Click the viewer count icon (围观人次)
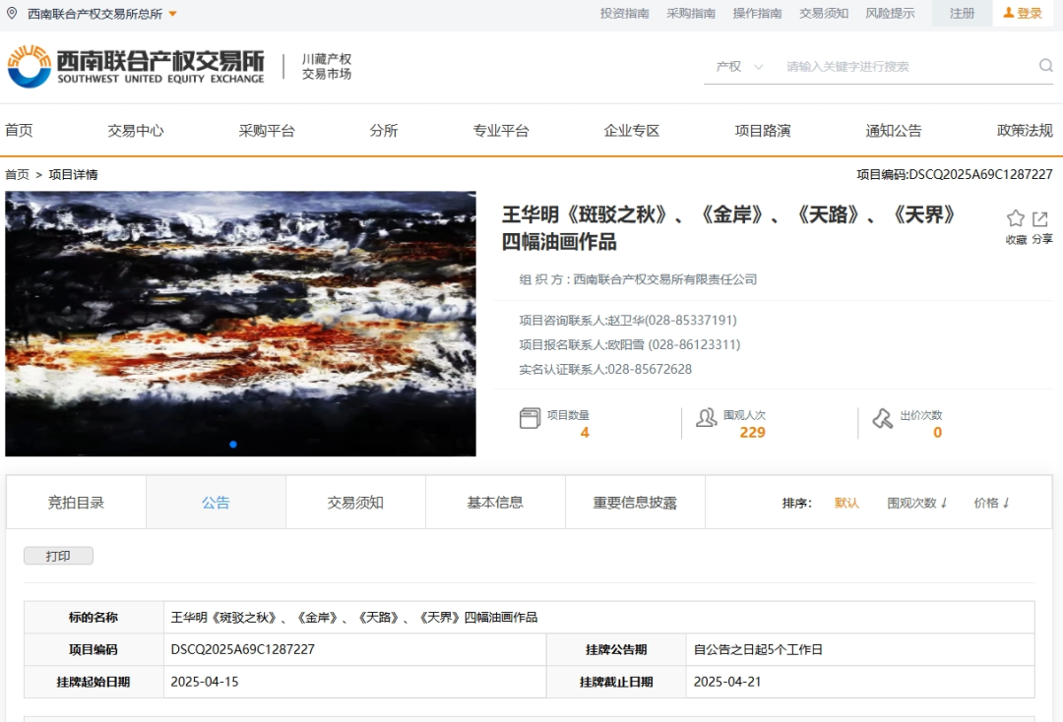 [x=706, y=418]
